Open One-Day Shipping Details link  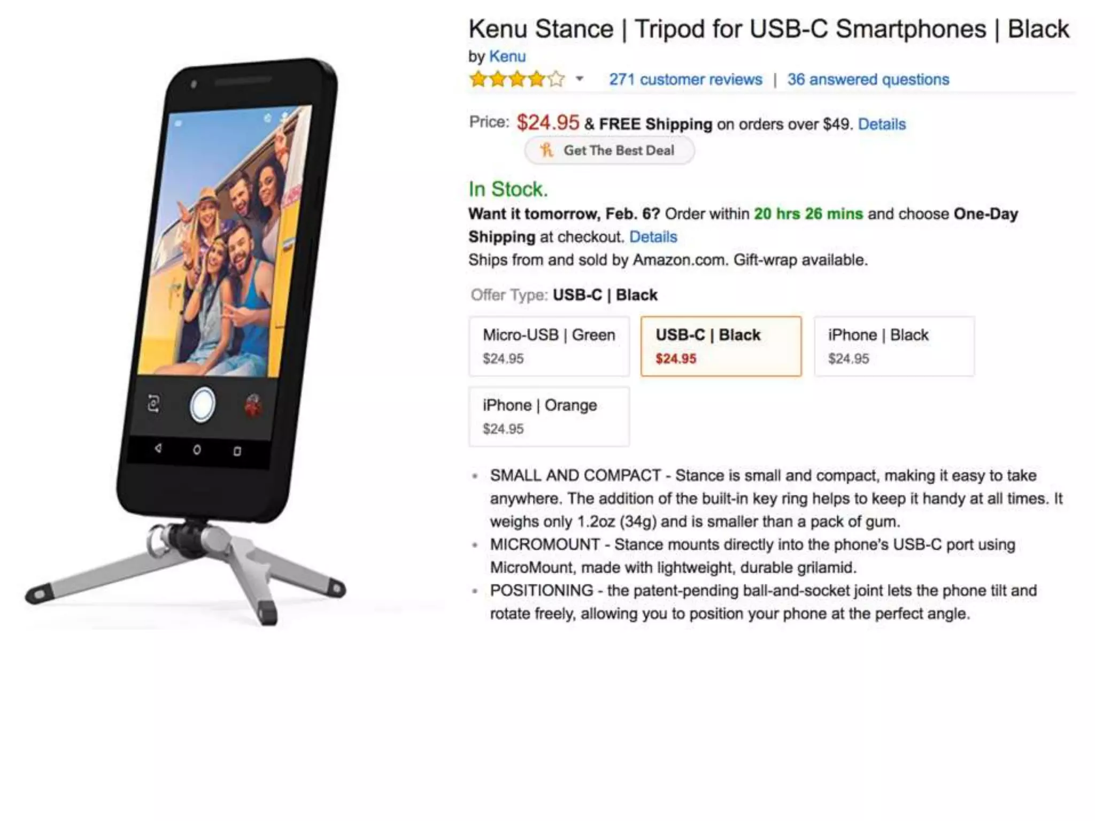tap(653, 237)
